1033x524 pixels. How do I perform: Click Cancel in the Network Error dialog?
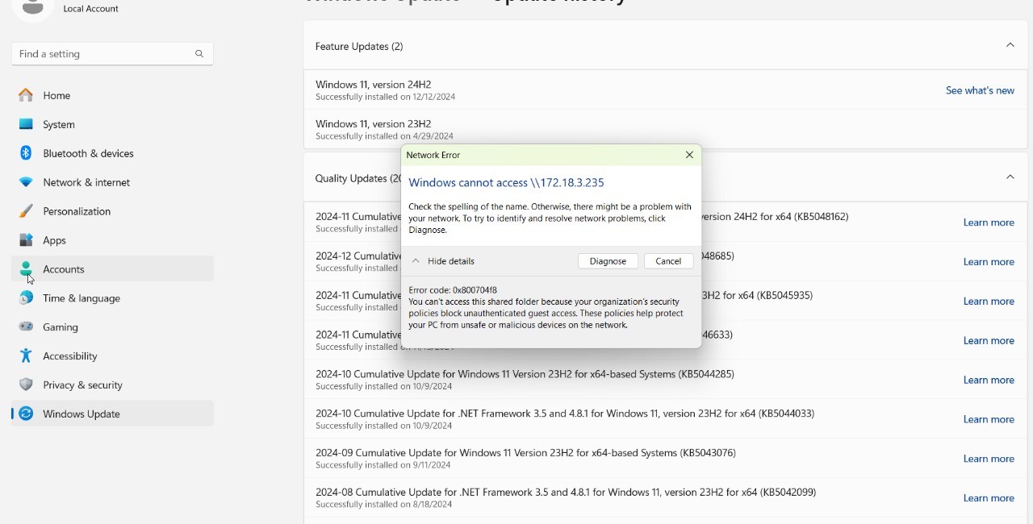(669, 261)
